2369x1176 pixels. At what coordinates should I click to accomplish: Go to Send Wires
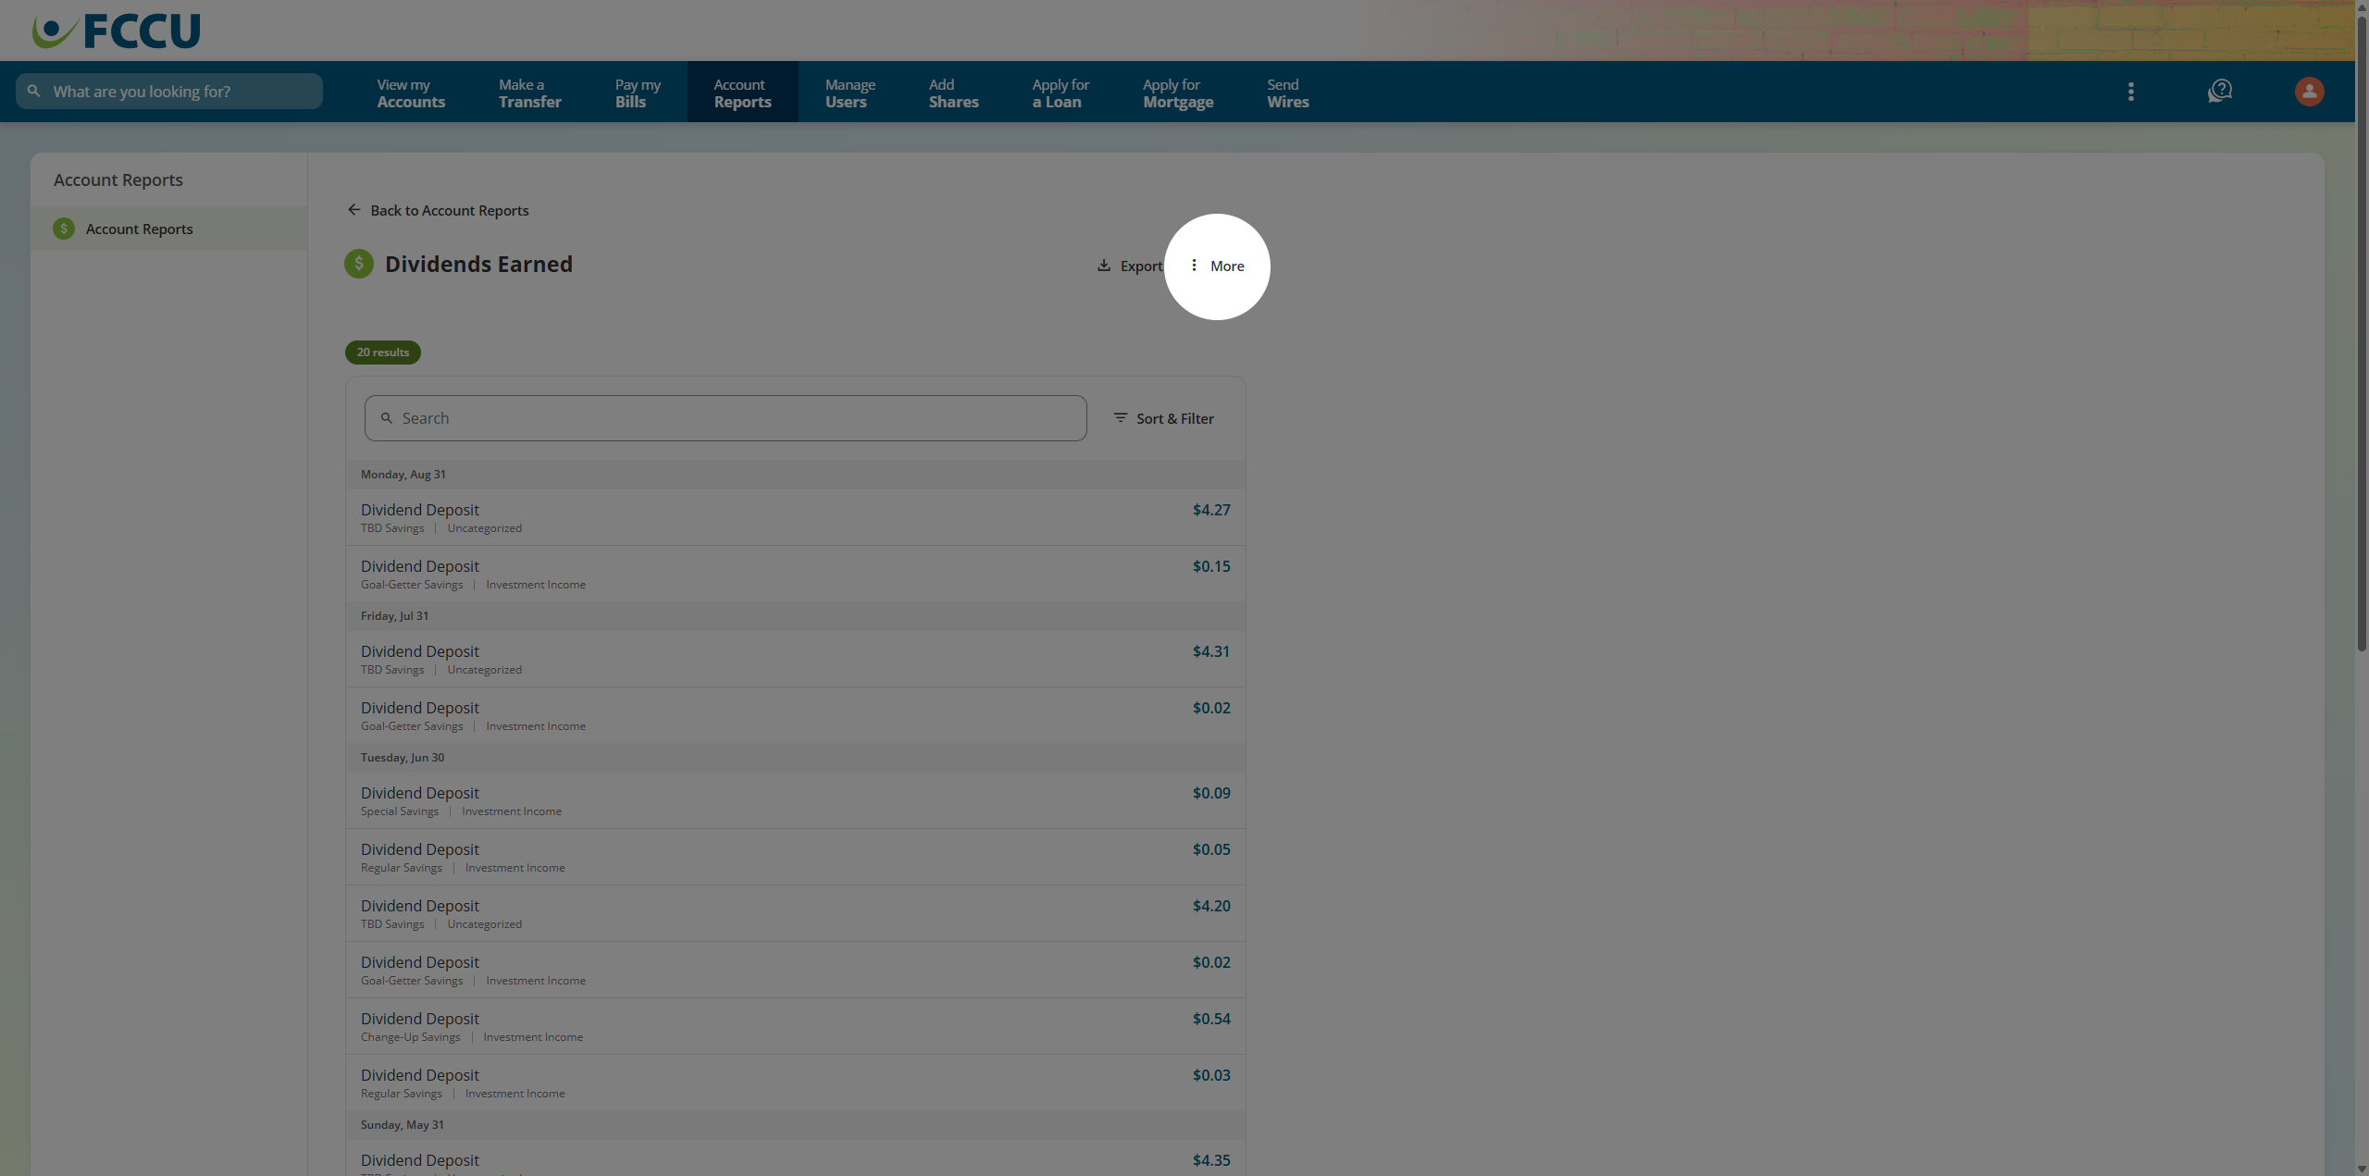[x=1287, y=93]
